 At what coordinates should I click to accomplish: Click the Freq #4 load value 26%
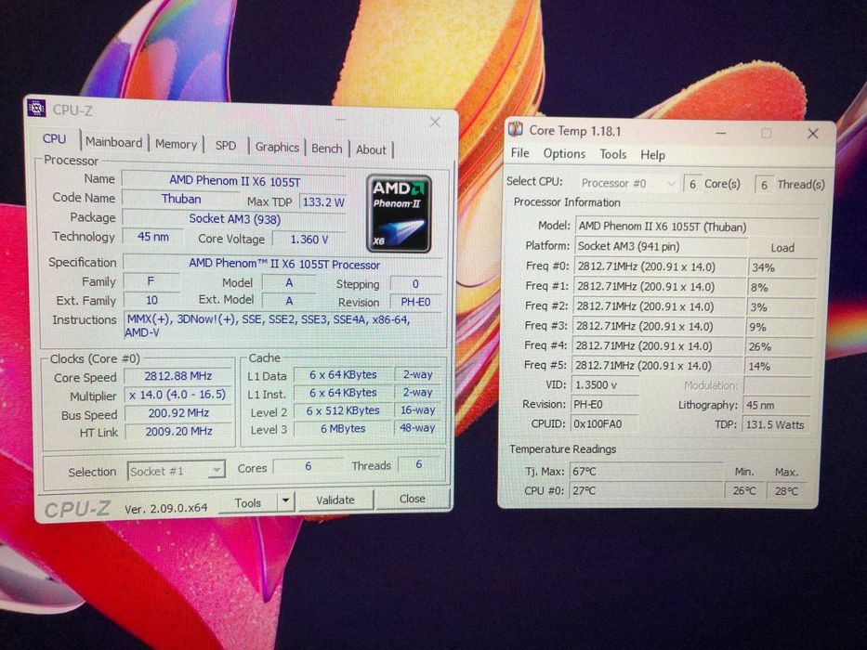point(779,346)
